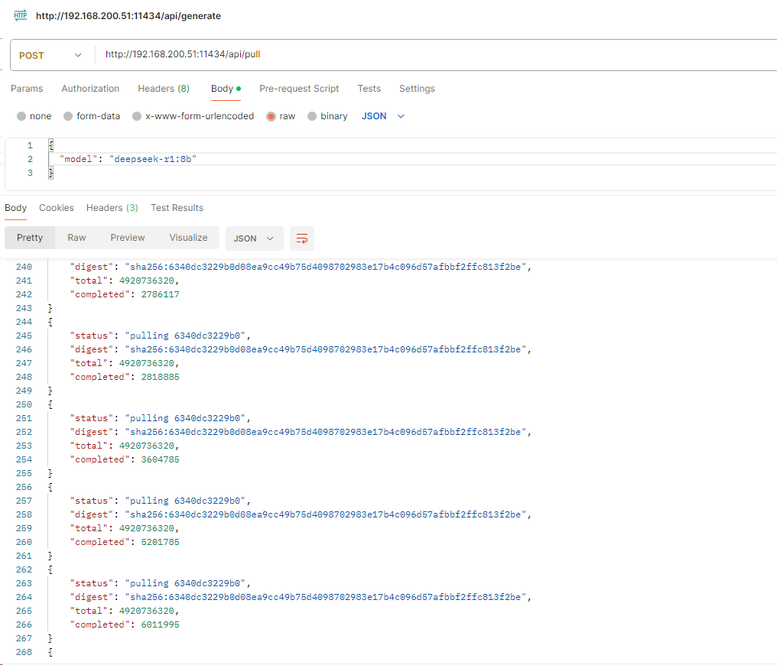Switch to the Test Results tab
The image size is (777, 665).
pos(177,208)
